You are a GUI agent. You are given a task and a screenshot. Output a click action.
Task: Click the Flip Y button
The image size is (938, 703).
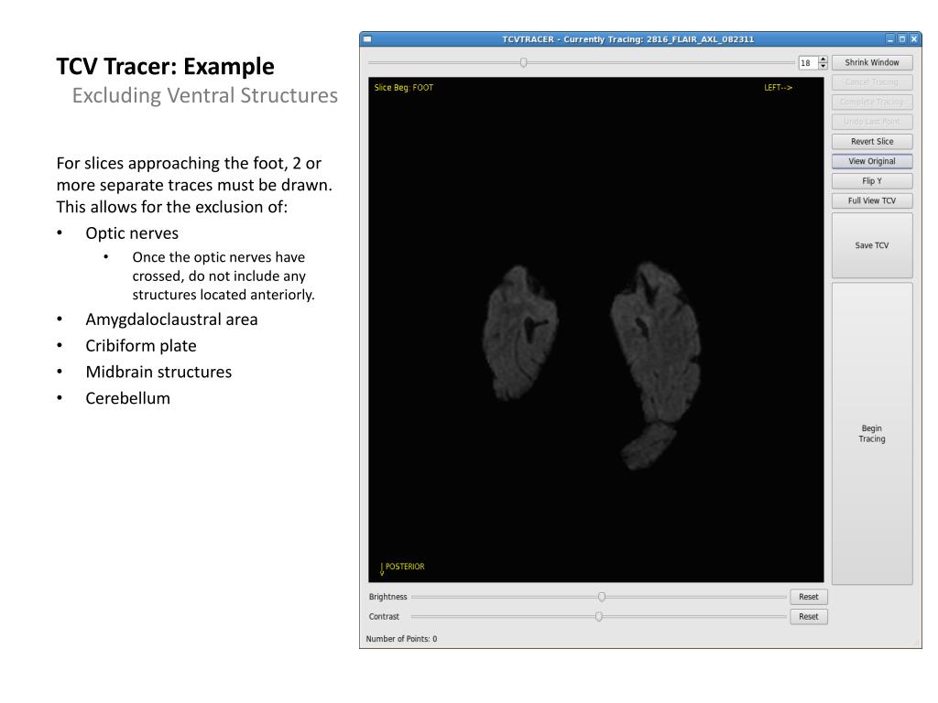(872, 181)
